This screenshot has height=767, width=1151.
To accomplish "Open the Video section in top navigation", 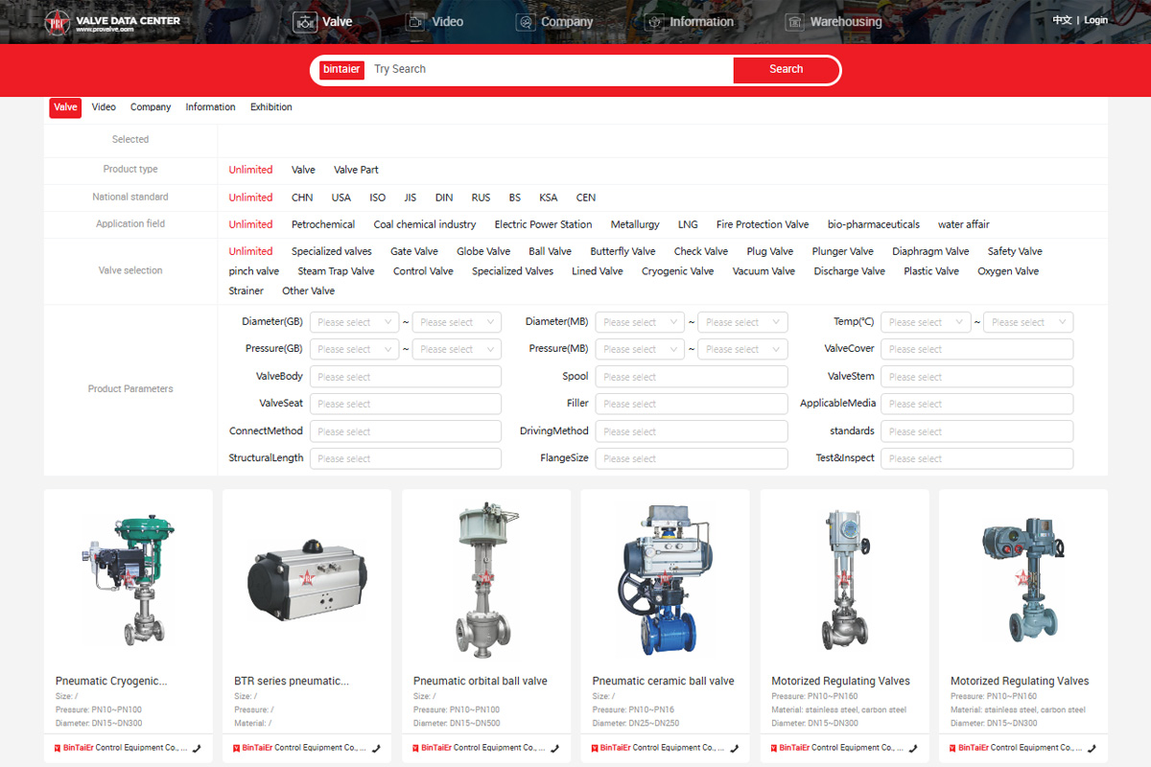I will pos(435,21).
